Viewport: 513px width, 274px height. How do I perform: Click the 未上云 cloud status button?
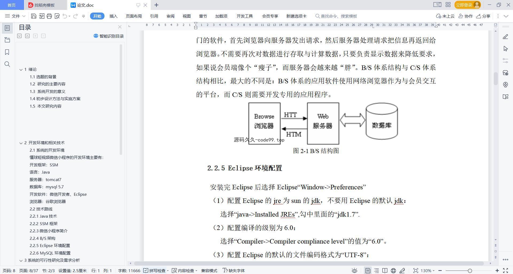445,16
